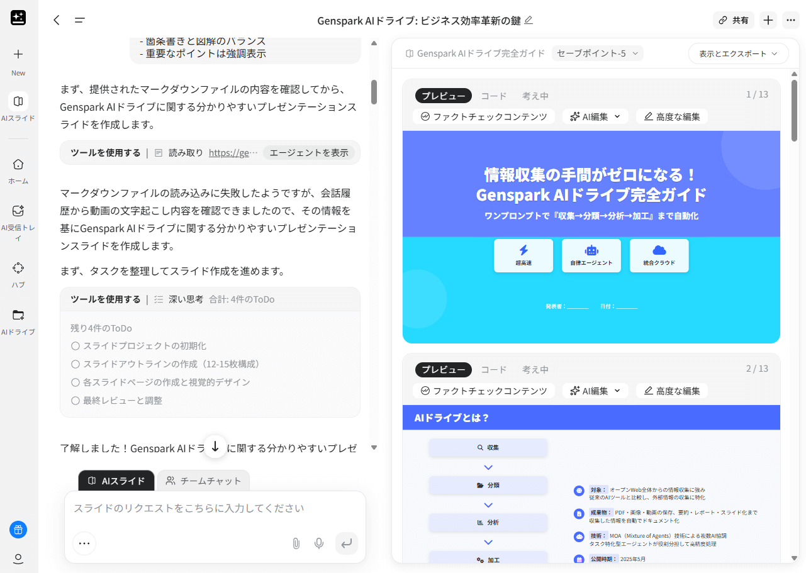Open the 表示とエクスポート dropdown

pyautogui.click(x=738, y=53)
